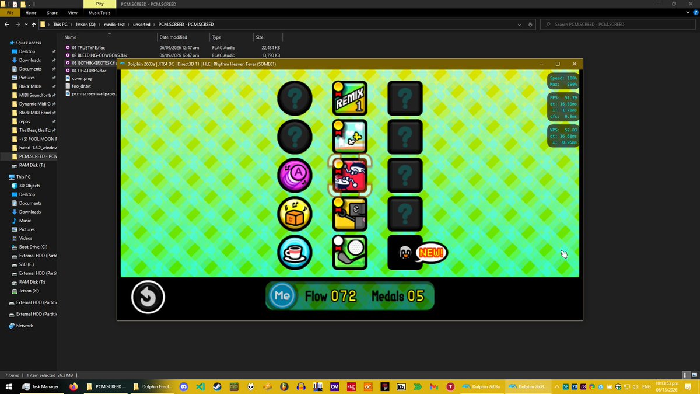
Task: Select the Remix 1 game icon
Action: 350,99
